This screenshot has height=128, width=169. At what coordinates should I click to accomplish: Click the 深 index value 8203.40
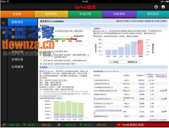[x=71, y=125]
